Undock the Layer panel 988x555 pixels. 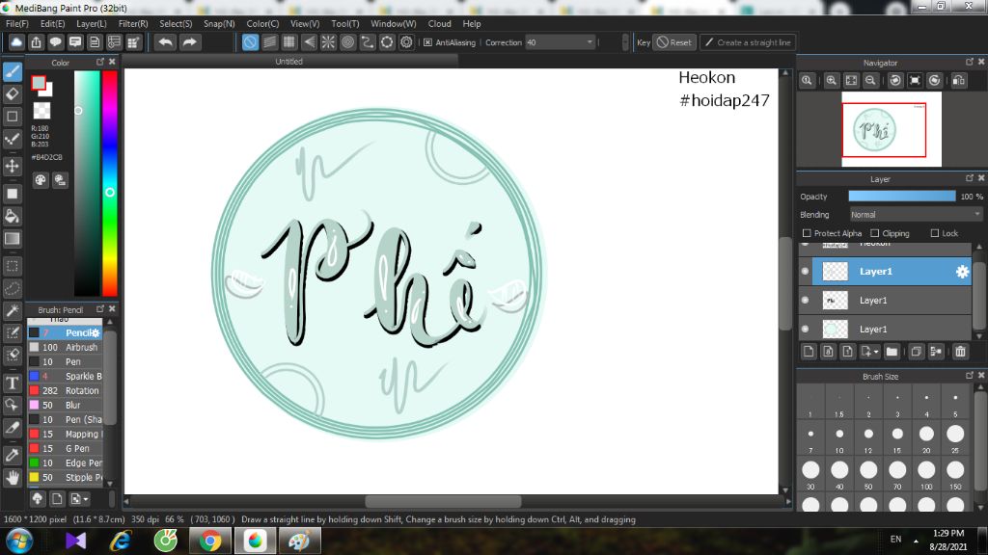[x=970, y=178]
